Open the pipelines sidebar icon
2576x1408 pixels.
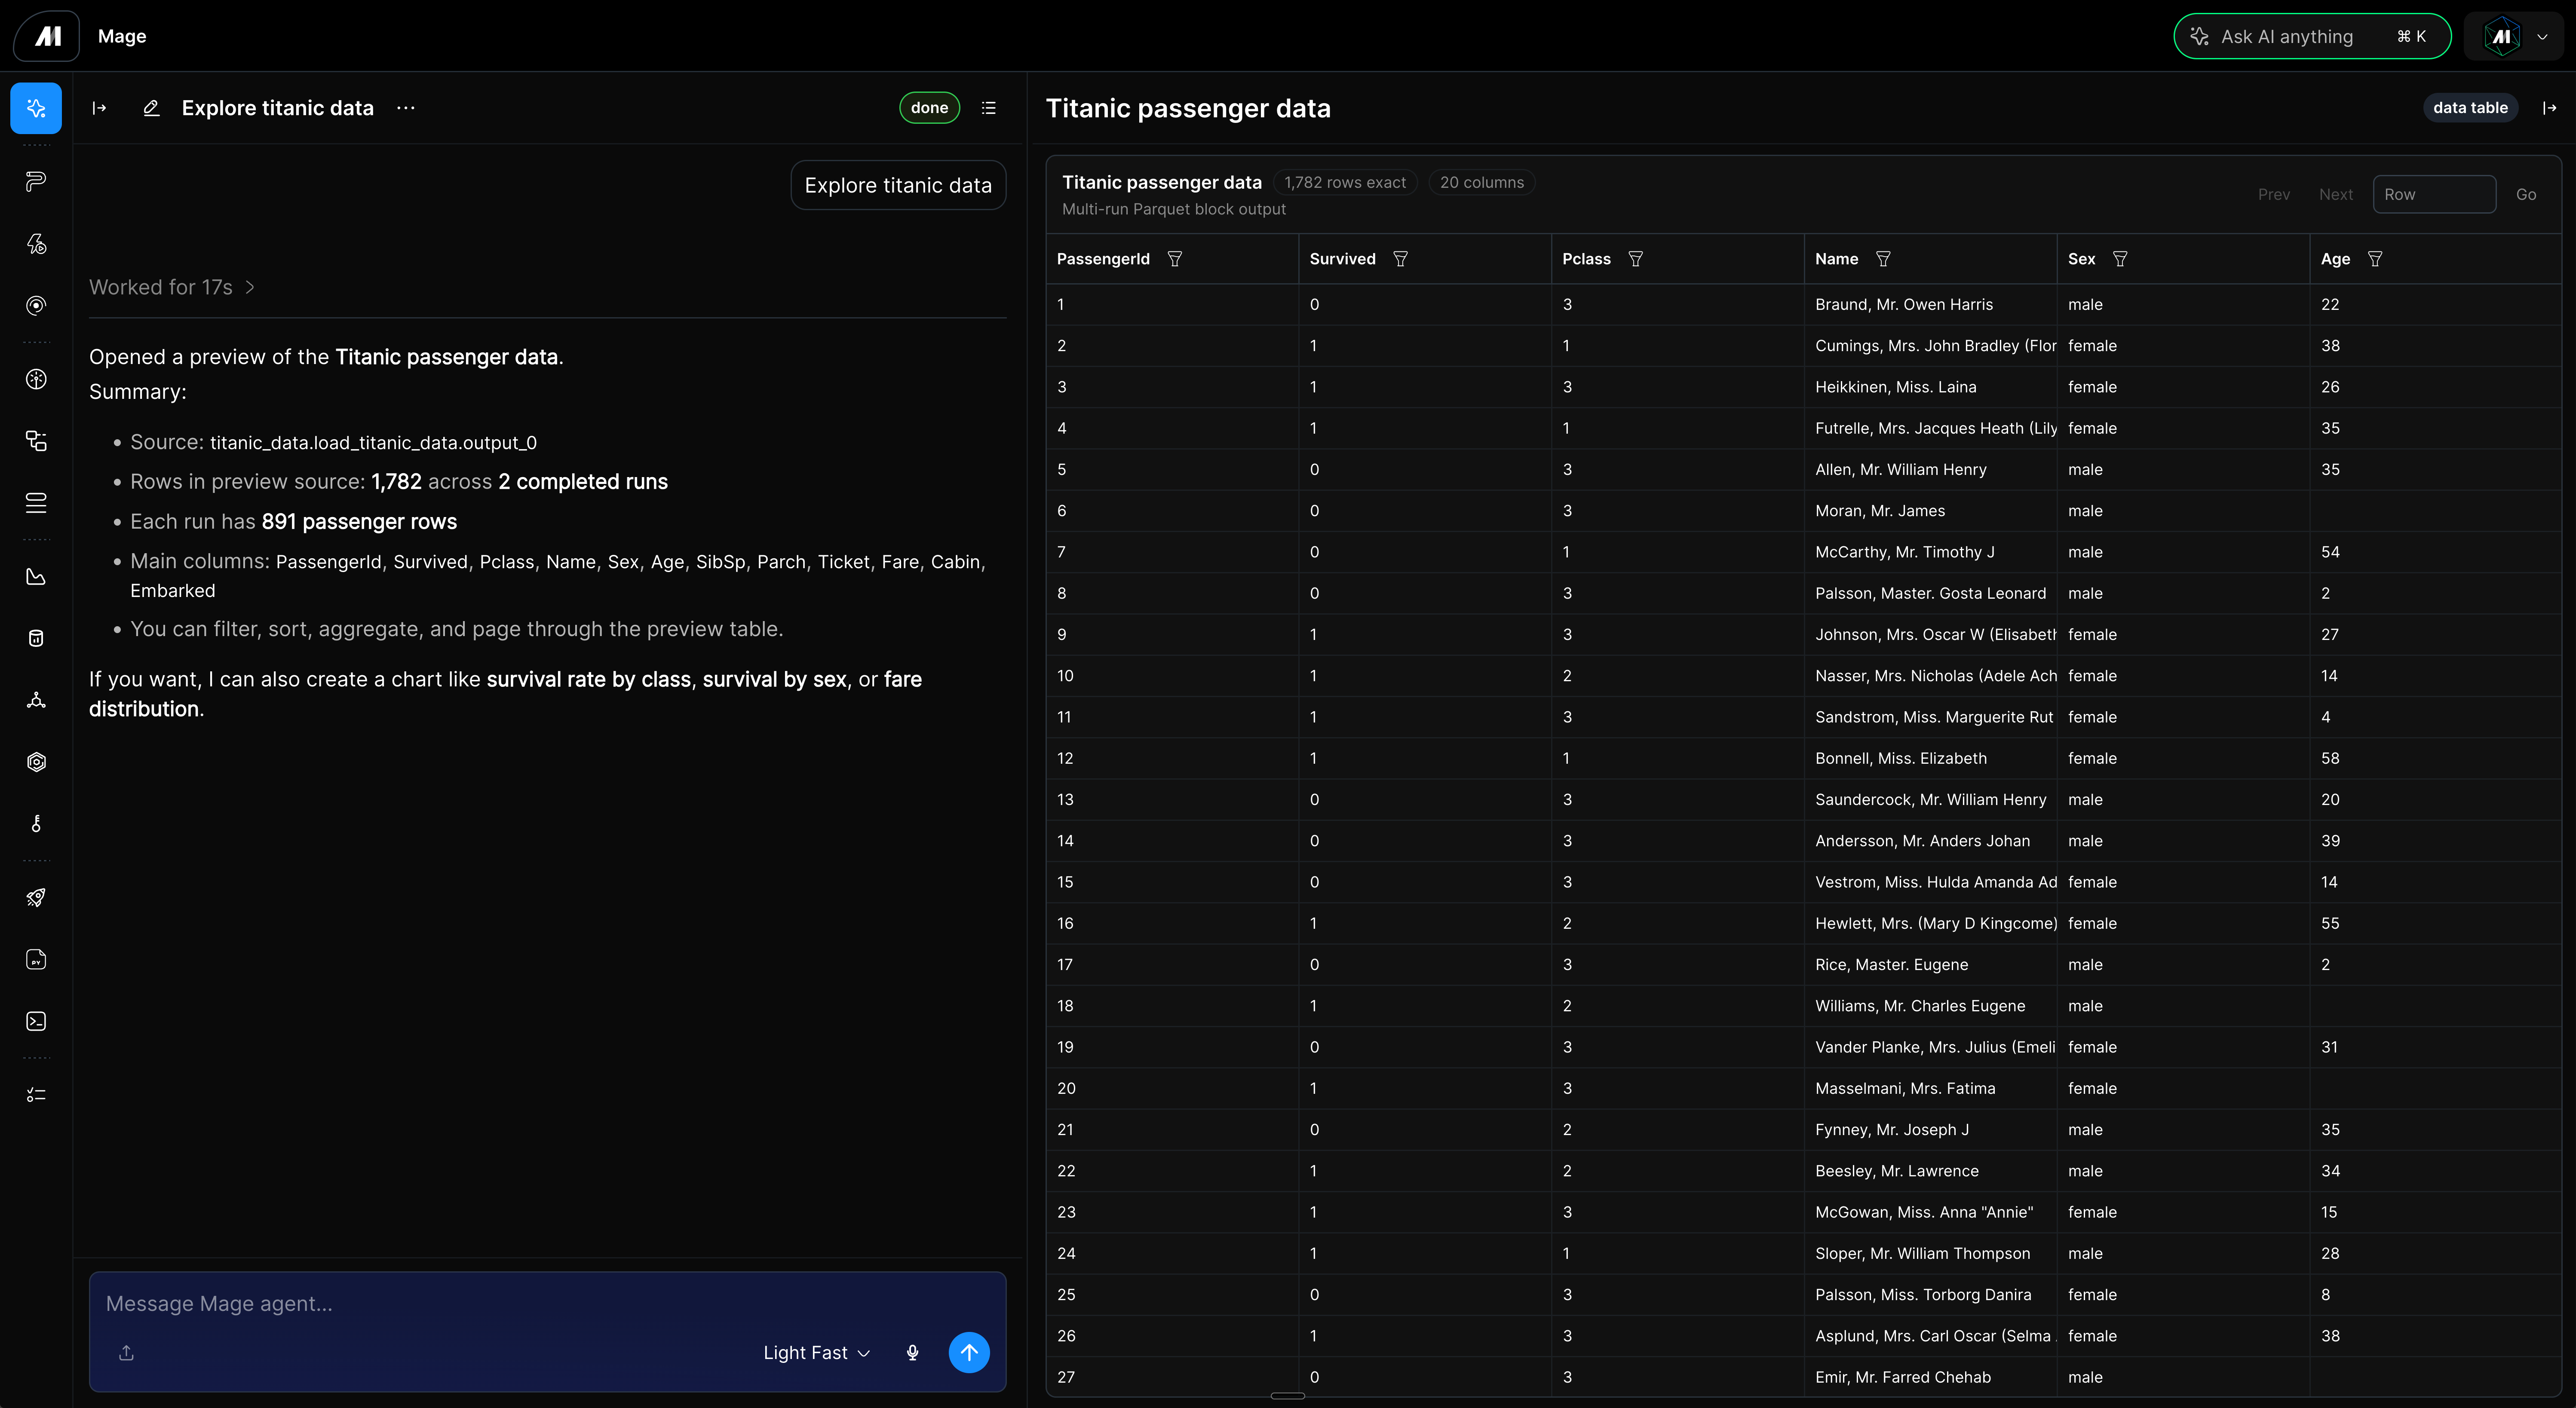(36, 181)
